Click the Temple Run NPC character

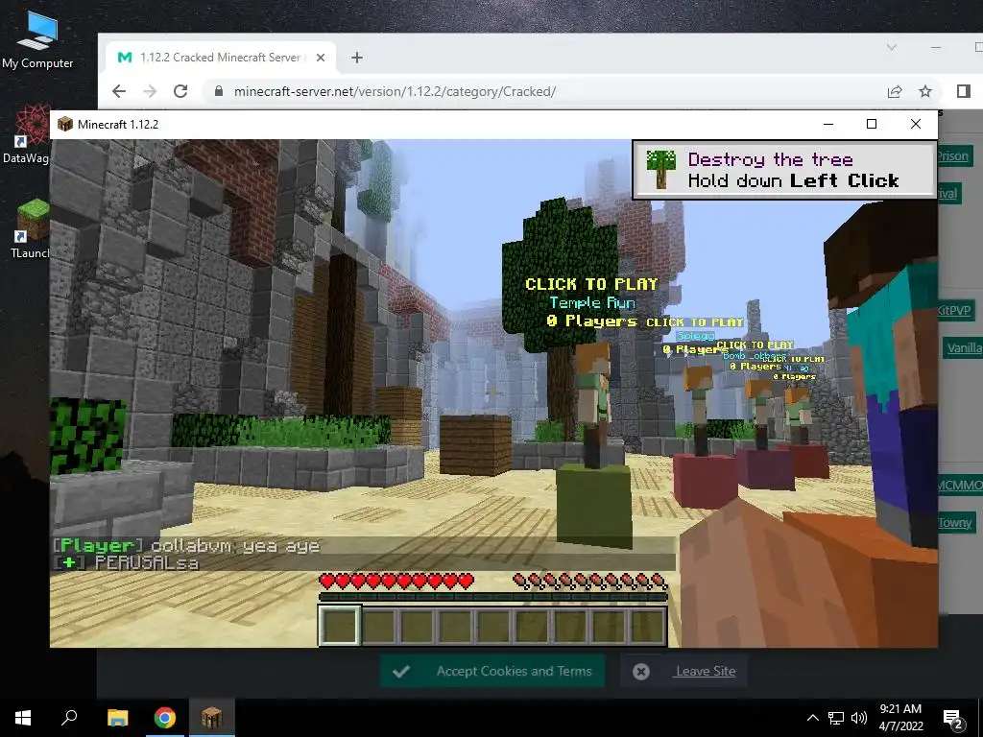click(593, 404)
